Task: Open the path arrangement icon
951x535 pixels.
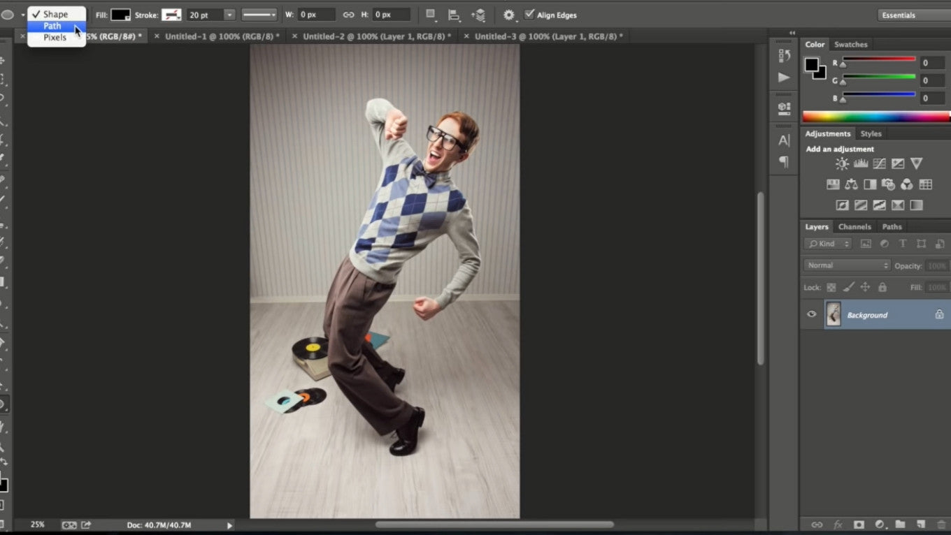Action: (x=478, y=15)
